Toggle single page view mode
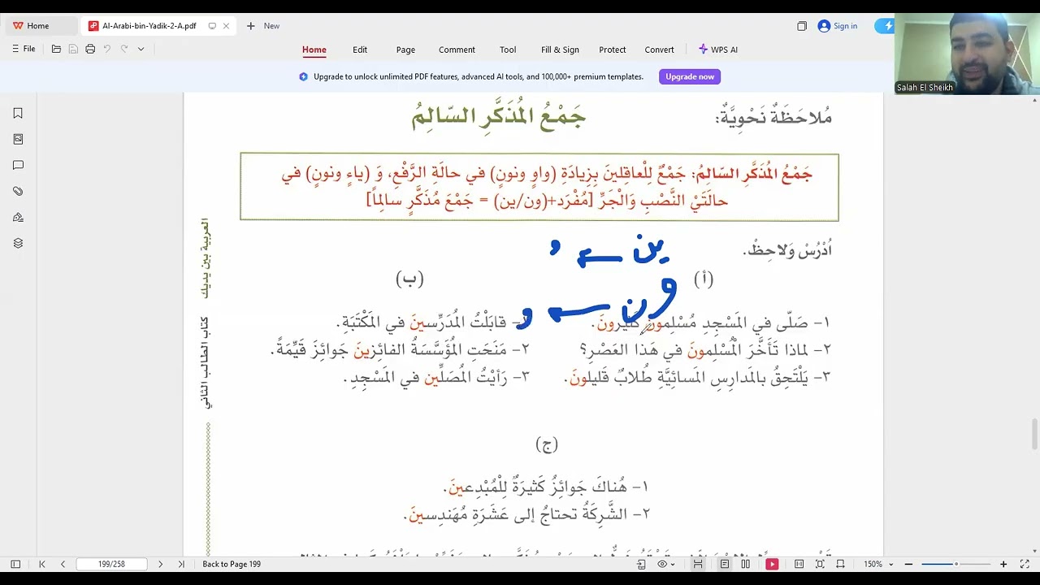The image size is (1040, 585). coord(724,564)
